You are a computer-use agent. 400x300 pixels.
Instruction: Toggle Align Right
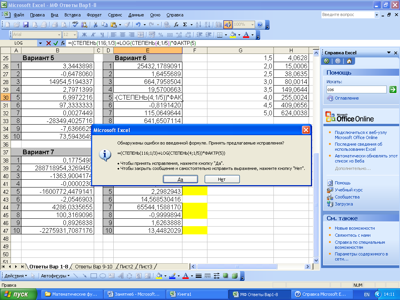pyautogui.click(x=131, y=35)
